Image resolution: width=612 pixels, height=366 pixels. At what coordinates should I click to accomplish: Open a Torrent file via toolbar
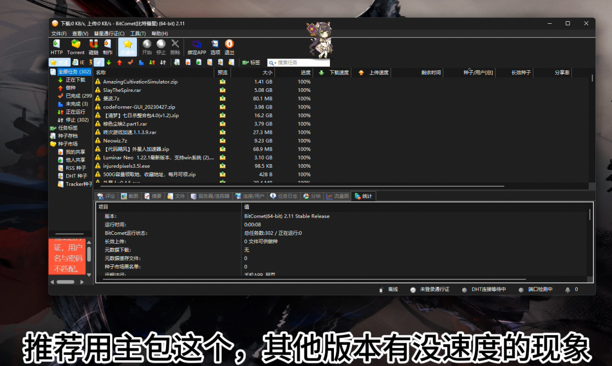pyautogui.click(x=75, y=47)
